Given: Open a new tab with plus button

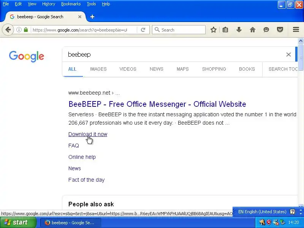Looking at the screenshot, I should [x=92, y=17].
